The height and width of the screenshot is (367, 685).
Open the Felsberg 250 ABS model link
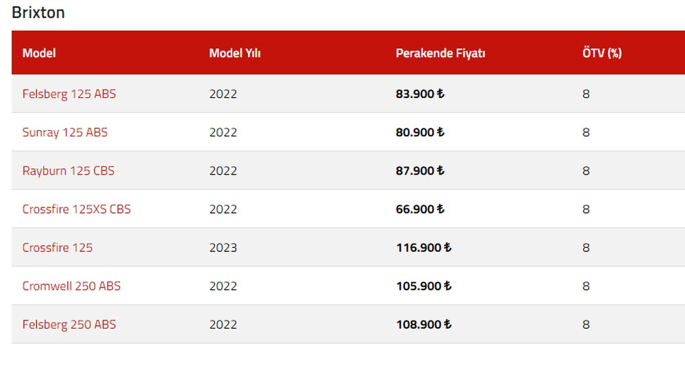pyautogui.click(x=69, y=325)
